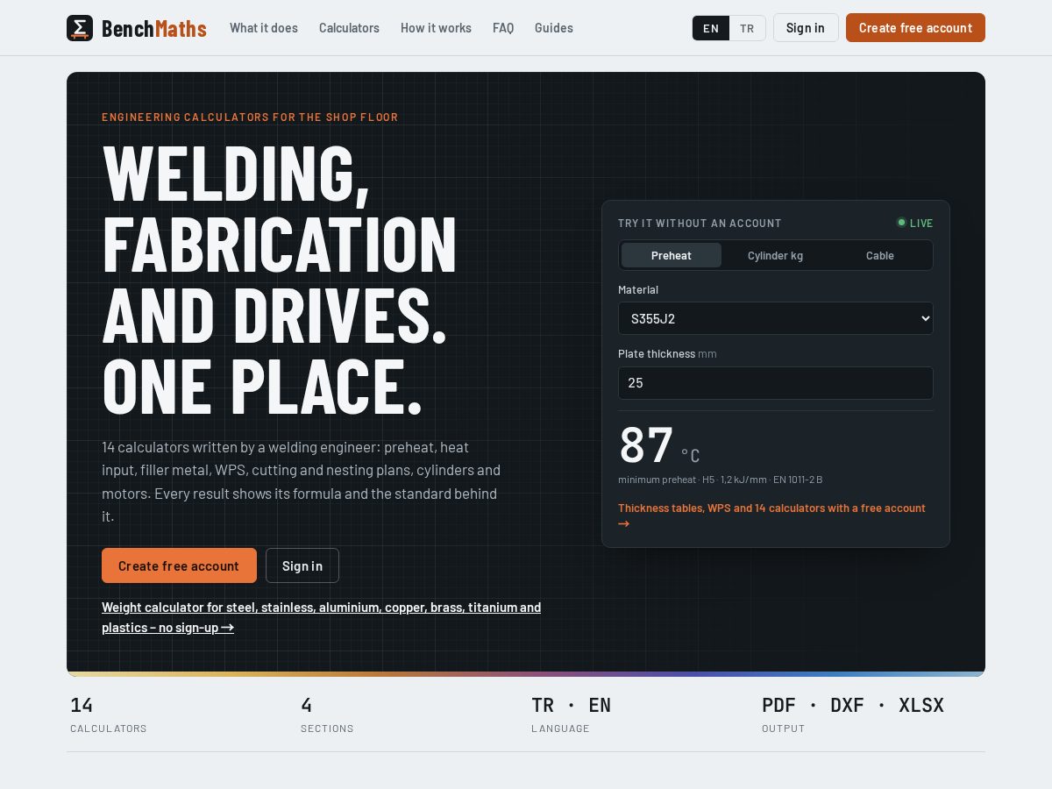Click the hero Sign in button
The image size is (1052, 789).
(302, 565)
